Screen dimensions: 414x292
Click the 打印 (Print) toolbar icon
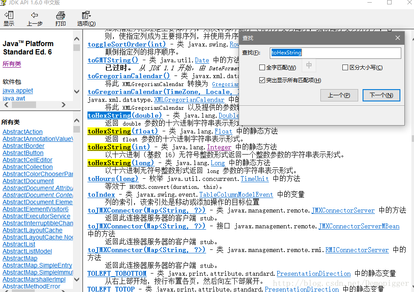pyautogui.click(x=61, y=18)
